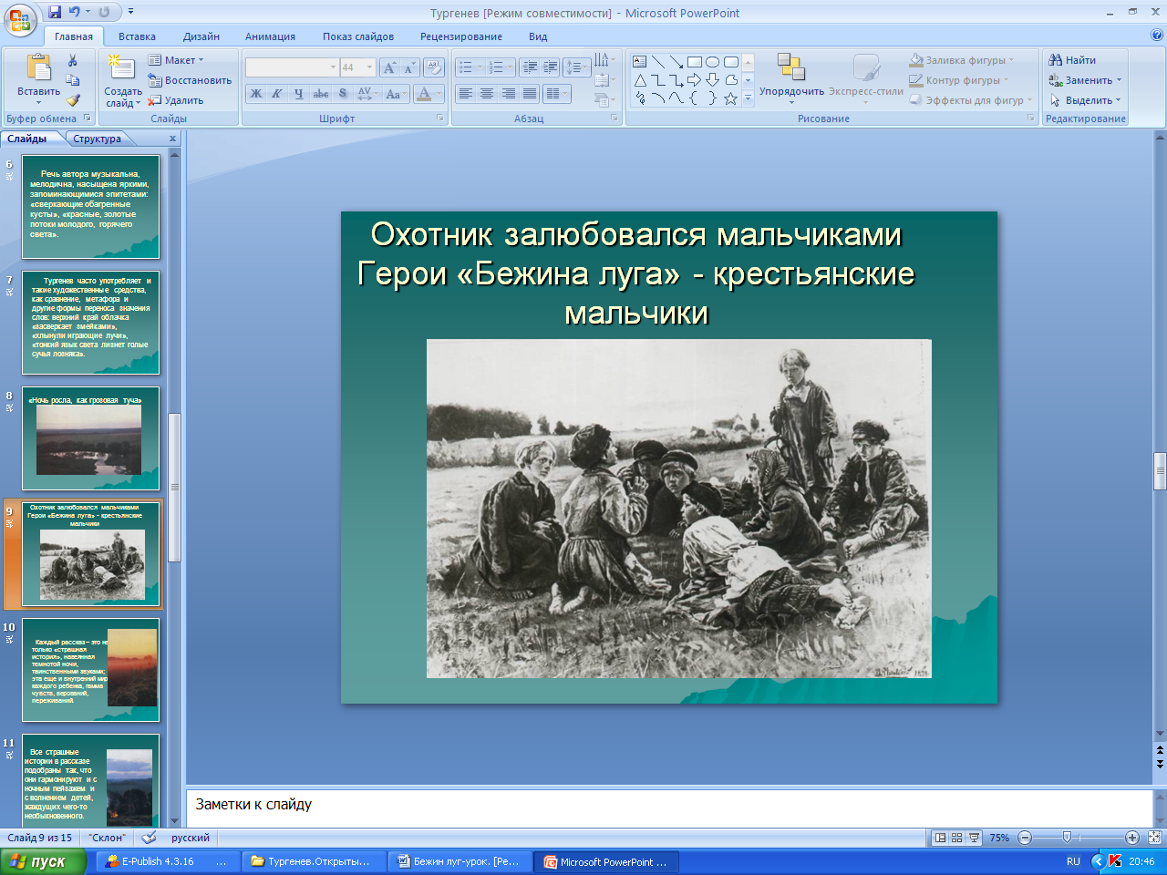The height and width of the screenshot is (875, 1167).
Task: Open the Рецензирование tab
Action: (461, 36)
